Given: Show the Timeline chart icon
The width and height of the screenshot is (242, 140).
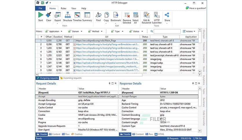Looking at the screenshot, I should tap(77, 15).
